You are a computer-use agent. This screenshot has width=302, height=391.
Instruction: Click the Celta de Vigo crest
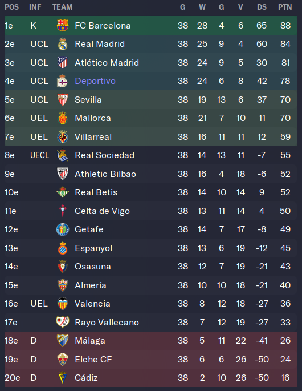pos(63,211)
